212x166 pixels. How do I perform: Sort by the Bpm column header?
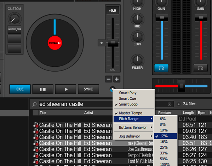202,113
